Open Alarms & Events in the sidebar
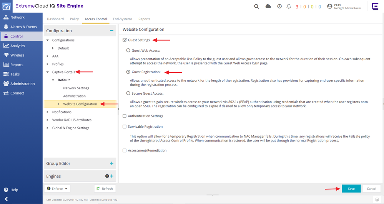The height and width of the screenshot is (204, 384). tap(21, 27)
